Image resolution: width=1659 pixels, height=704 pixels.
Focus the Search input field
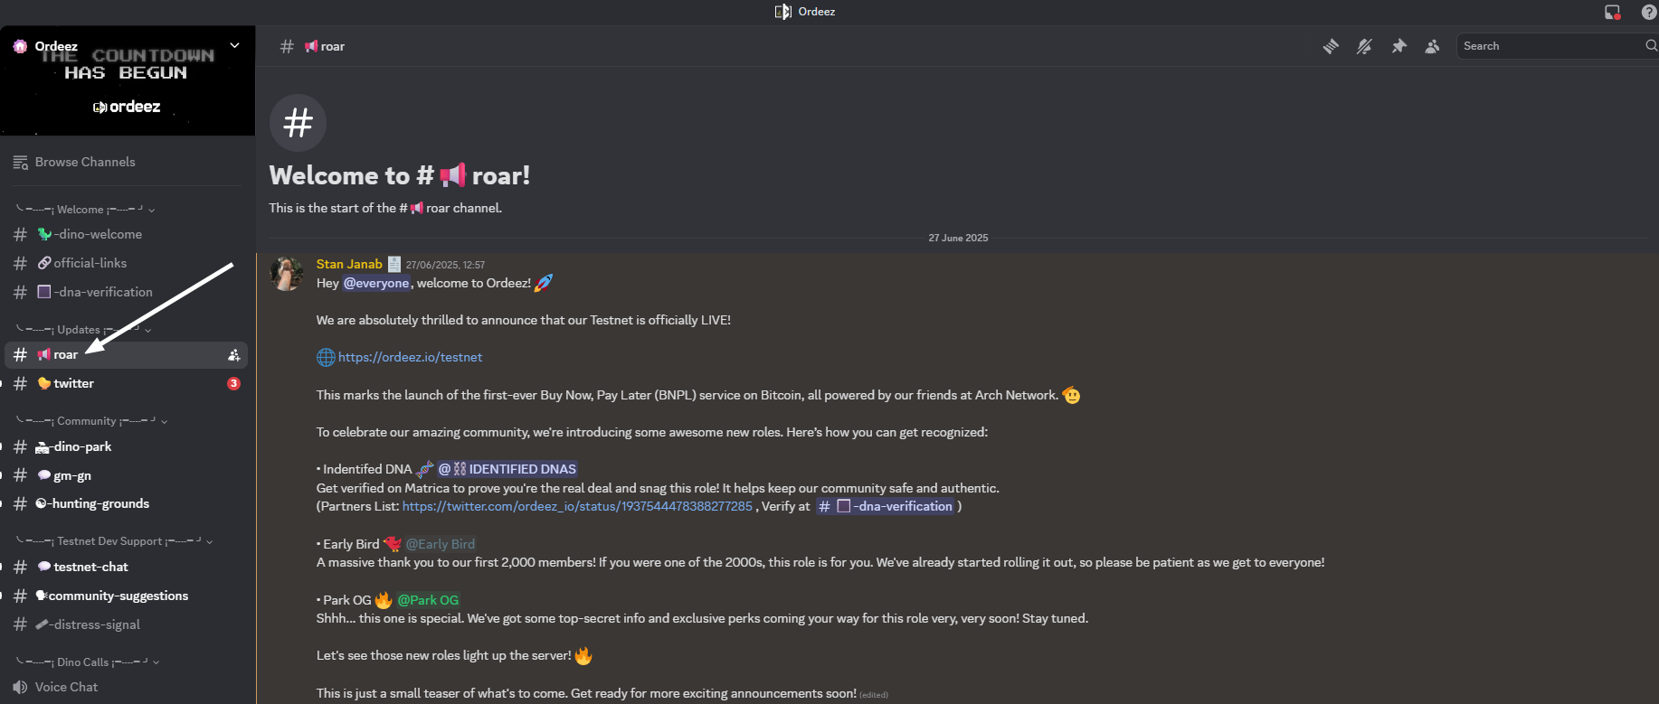point(1550,46)
